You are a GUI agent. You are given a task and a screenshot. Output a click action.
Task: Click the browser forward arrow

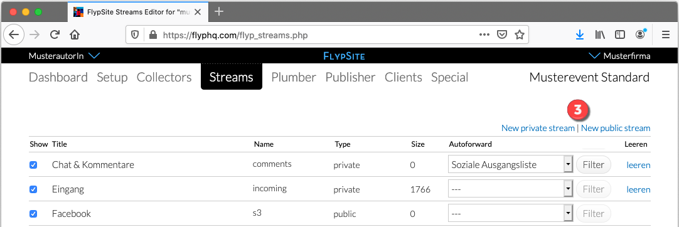(x=35, y=34)
